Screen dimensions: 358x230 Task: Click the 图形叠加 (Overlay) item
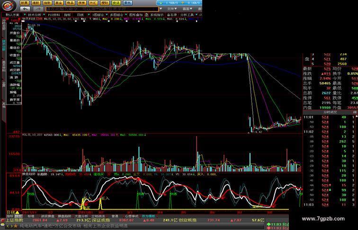tap(136, 15)
